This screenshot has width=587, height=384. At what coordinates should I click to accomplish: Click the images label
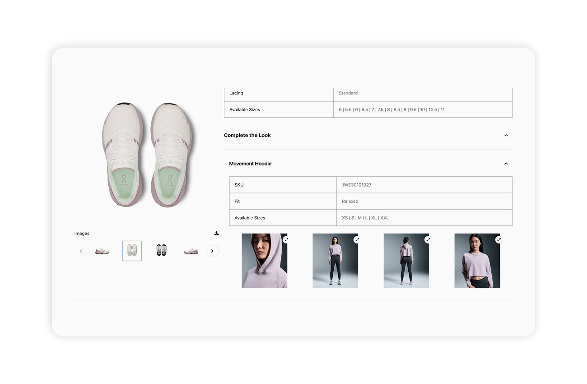pyautogui.click(x=82, y=234)
